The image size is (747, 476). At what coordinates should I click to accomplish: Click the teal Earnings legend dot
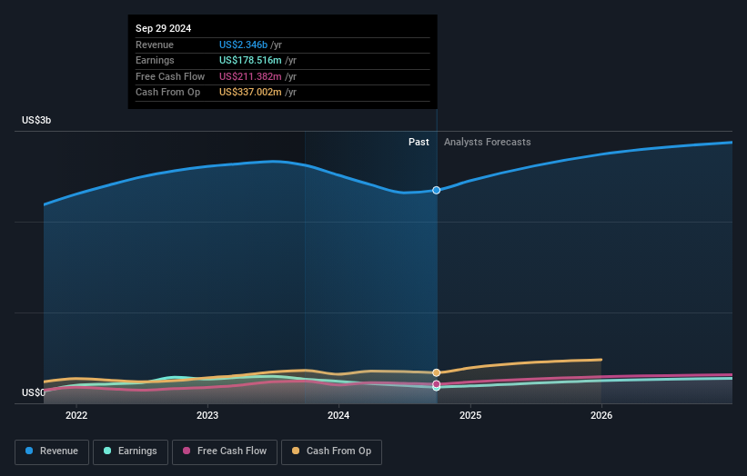[107, 451]
